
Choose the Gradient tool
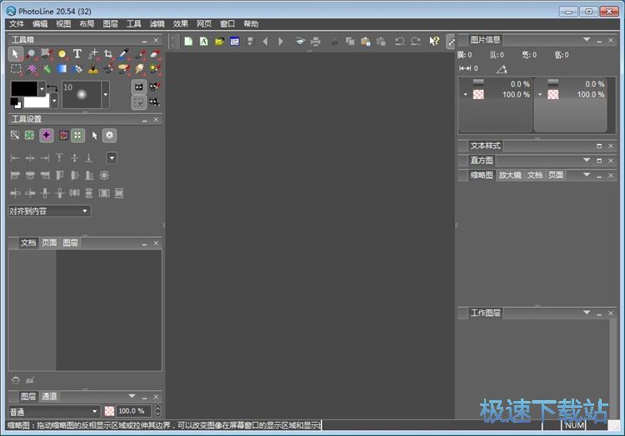62,69
